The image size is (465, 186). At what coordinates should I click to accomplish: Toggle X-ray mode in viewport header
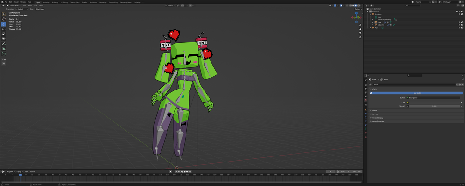coord(347,6)
